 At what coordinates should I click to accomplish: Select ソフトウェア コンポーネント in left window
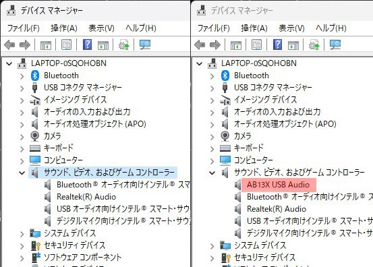(x=82, y=258)
